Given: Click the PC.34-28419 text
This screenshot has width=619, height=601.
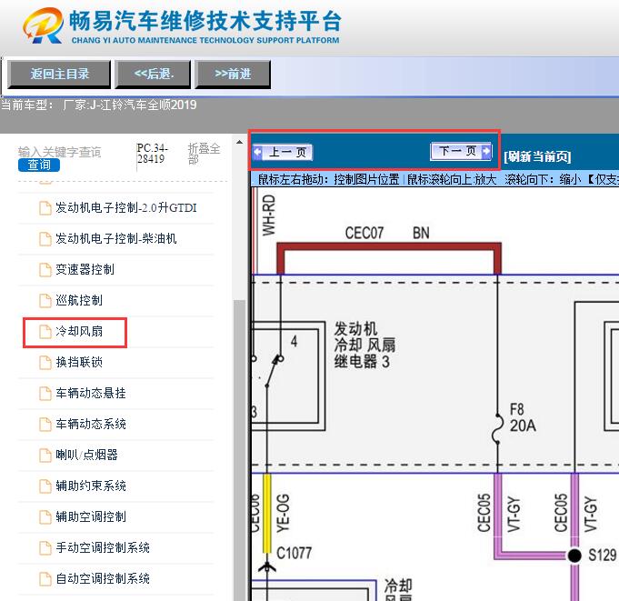Looking at the screenshot, I should [153, 154].
